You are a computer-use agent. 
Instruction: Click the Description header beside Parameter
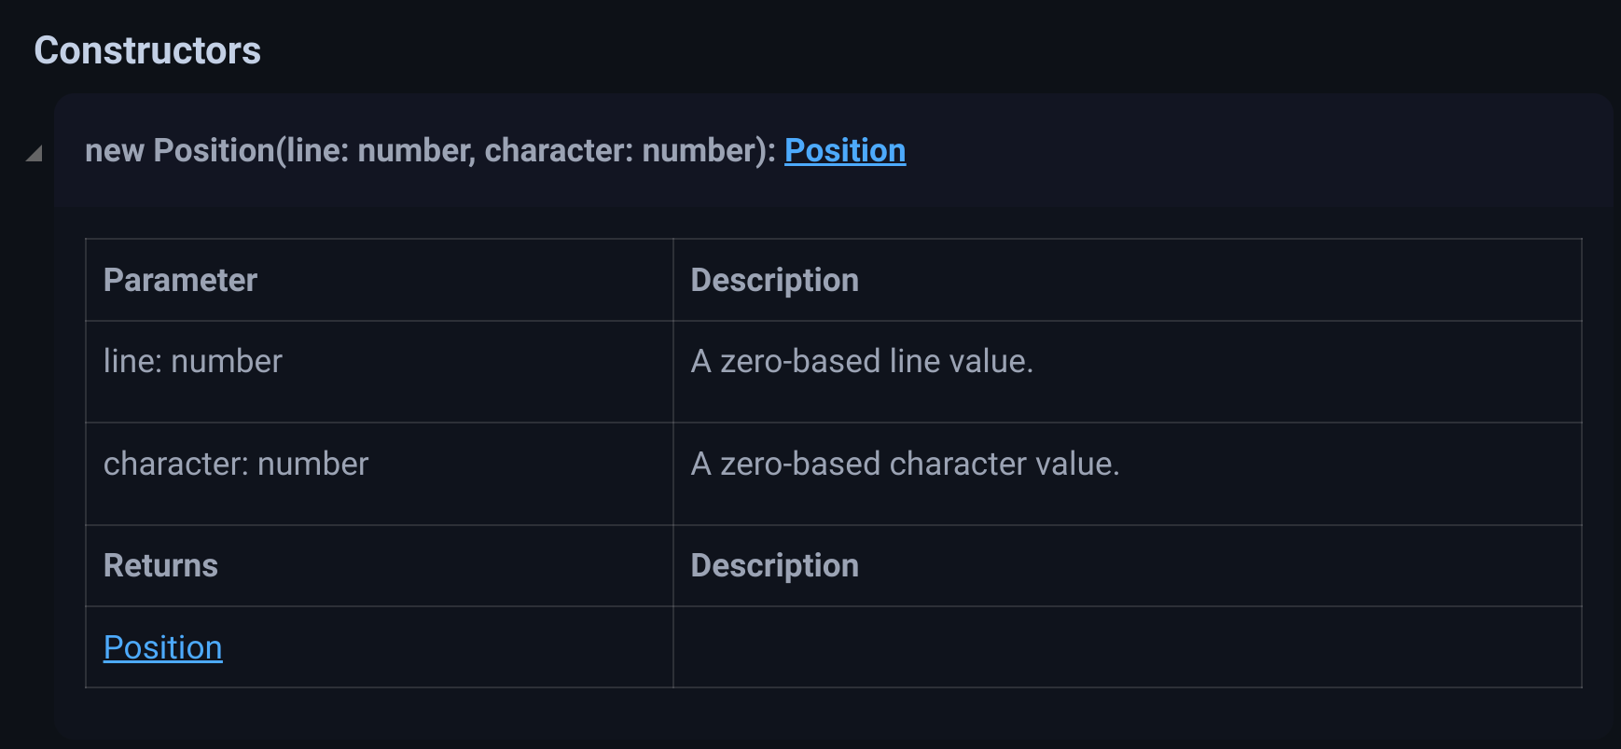coord(774,281)
